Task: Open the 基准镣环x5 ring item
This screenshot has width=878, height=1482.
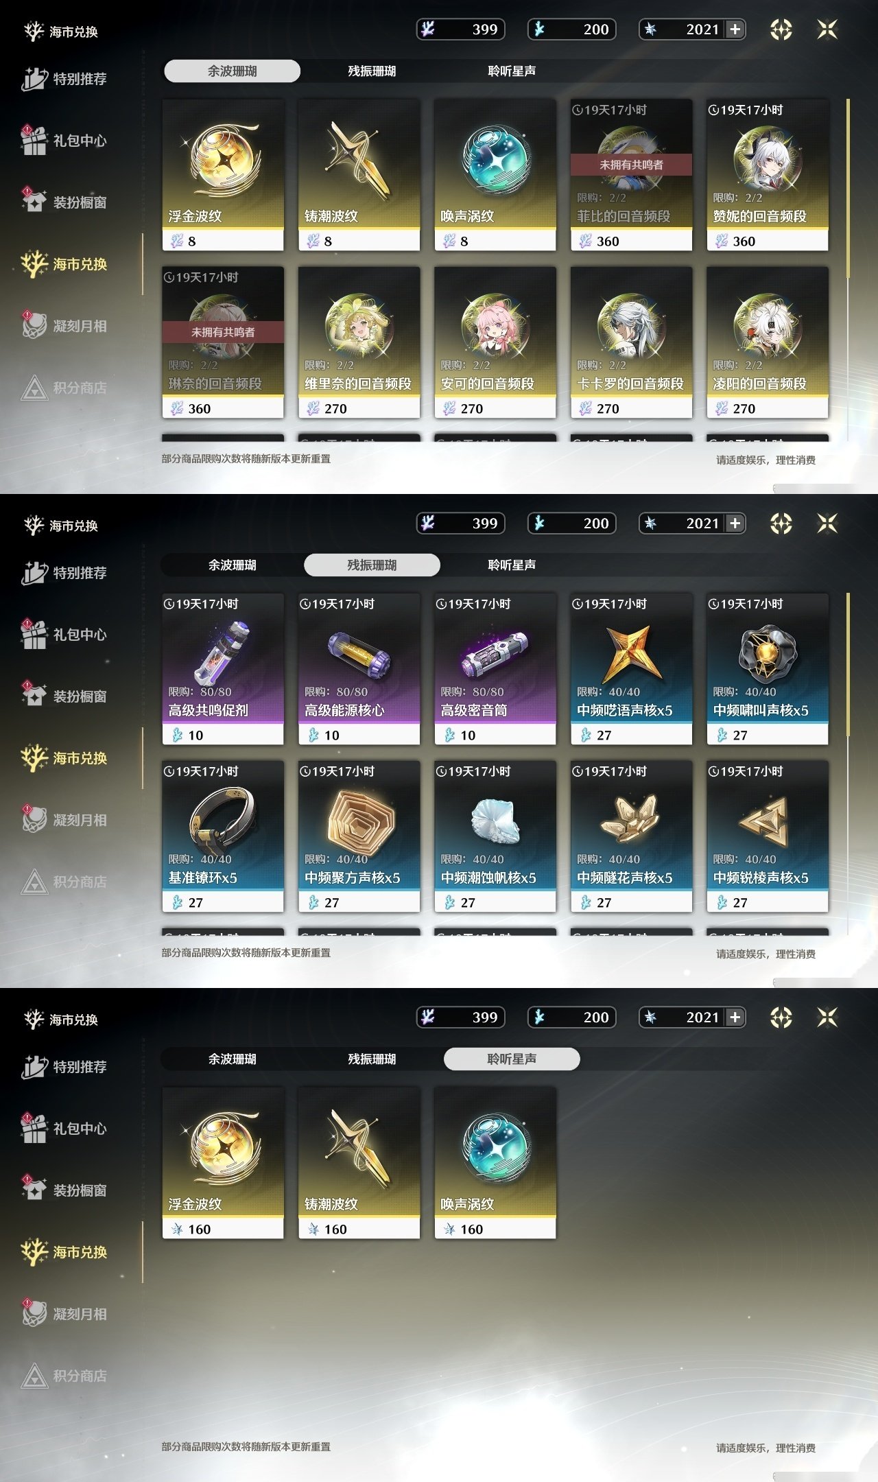Action: [x=223, y=836]
